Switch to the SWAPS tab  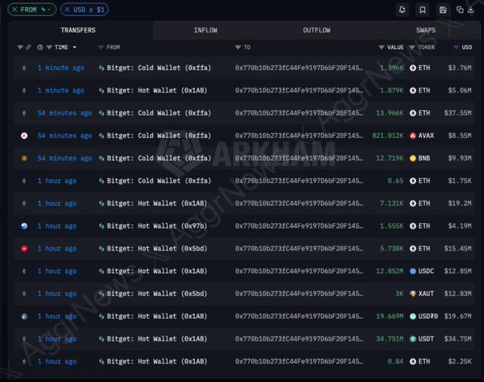[x=426, y=31]
